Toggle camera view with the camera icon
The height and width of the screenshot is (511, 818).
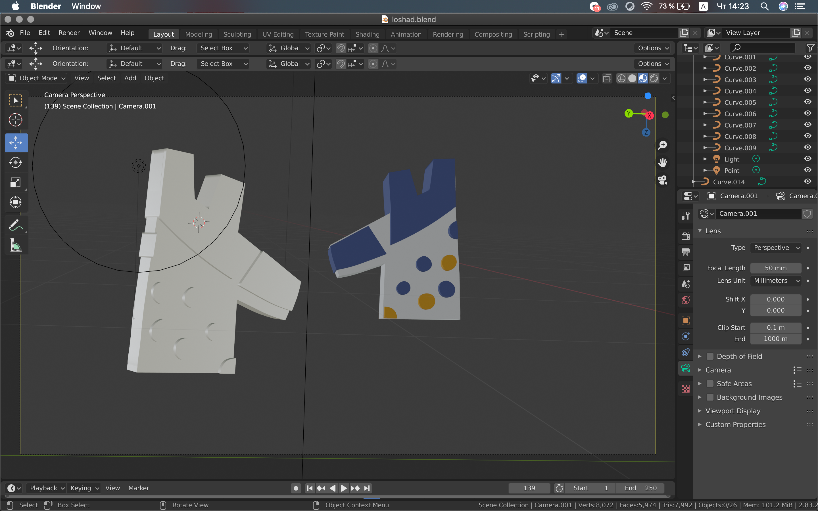click(663, 180)
